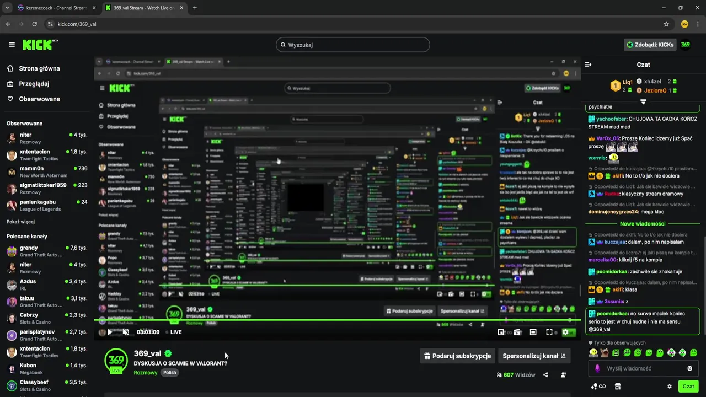This screenshot has width=706, height=397.
Task: Open the browser three-dot menu
Action: point(698,24)
